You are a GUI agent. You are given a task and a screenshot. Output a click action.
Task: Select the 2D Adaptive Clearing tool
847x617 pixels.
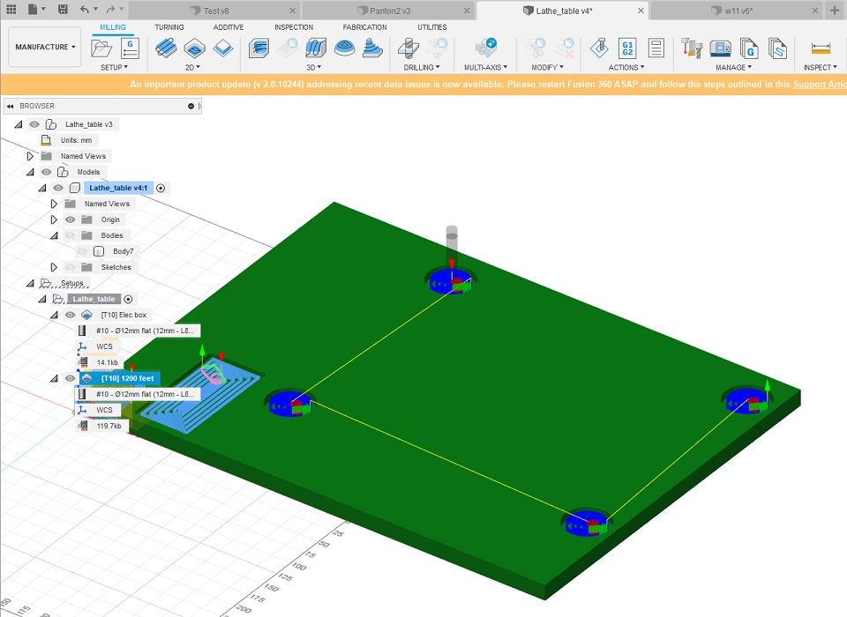[166, 48]
